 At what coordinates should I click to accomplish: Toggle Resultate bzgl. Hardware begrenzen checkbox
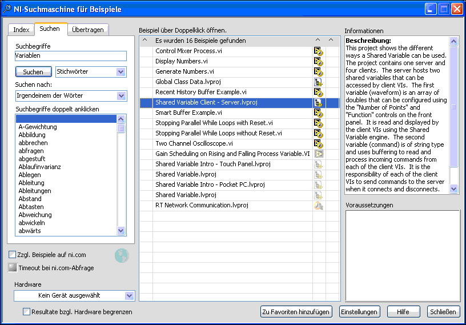26,312
